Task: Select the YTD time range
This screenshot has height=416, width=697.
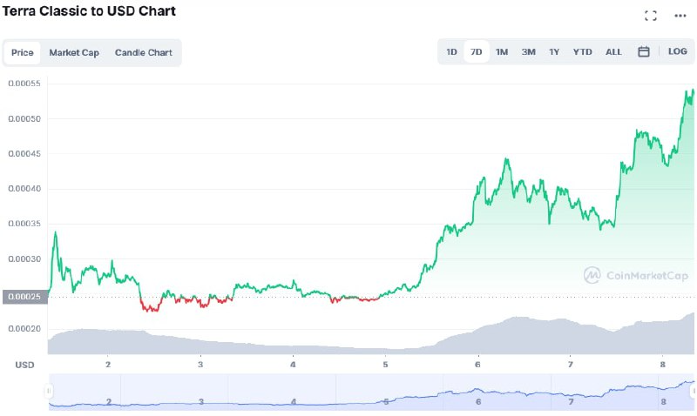Action: click(582, 52)
